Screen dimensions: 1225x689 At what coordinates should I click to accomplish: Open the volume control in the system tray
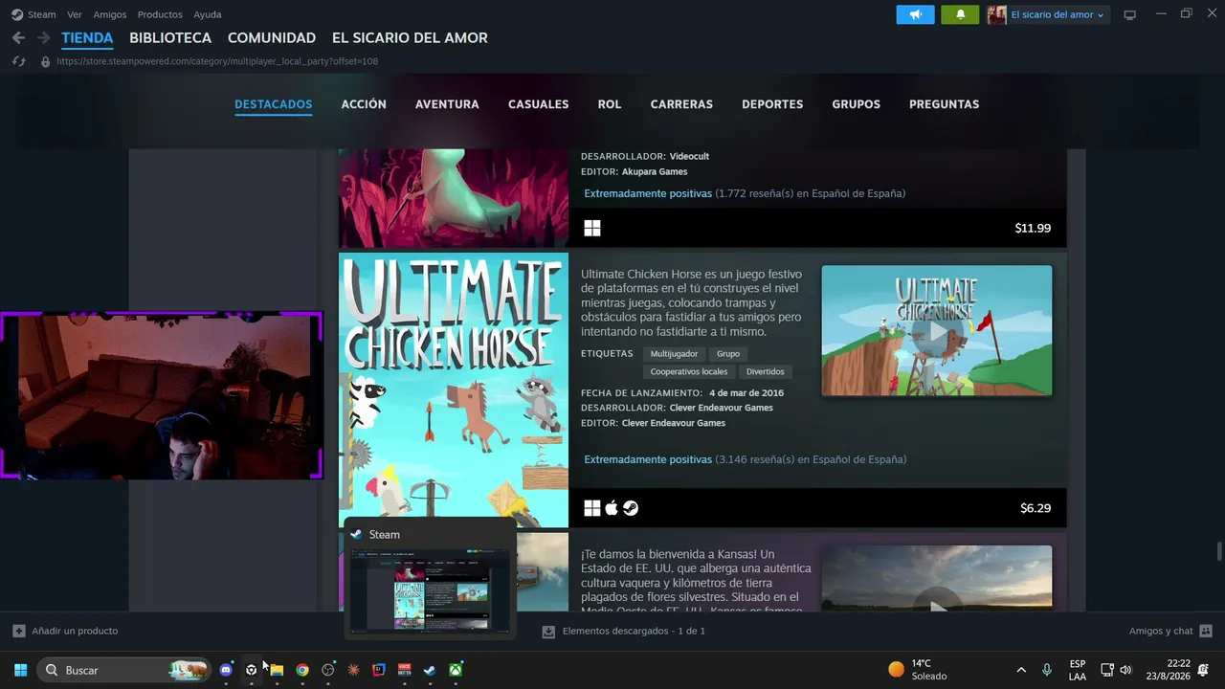pos(1125,670)
